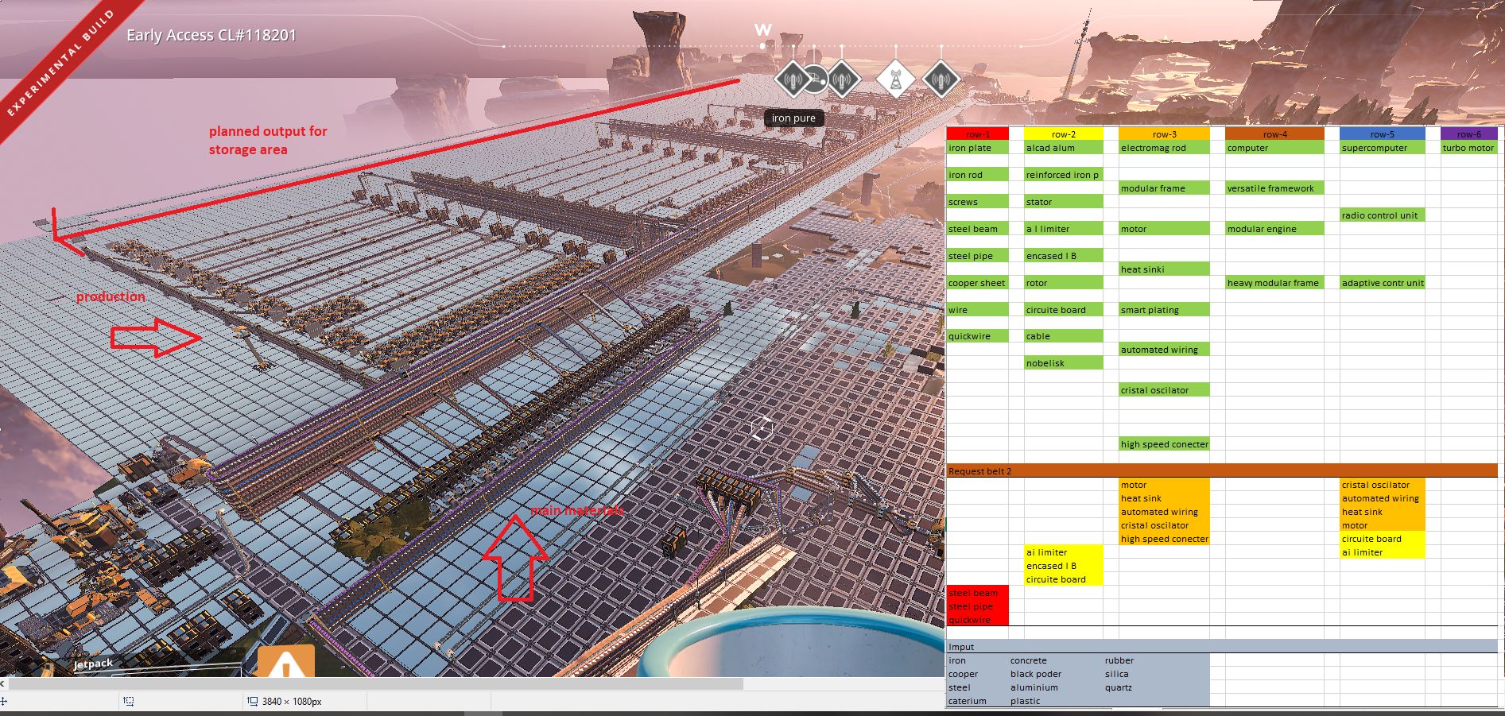Screen dimensions: 1505x716
Task: Click the "Request belt 2" header bar
Action: point(1222,471)
